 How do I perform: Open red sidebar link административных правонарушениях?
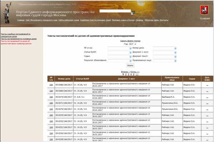16,42
